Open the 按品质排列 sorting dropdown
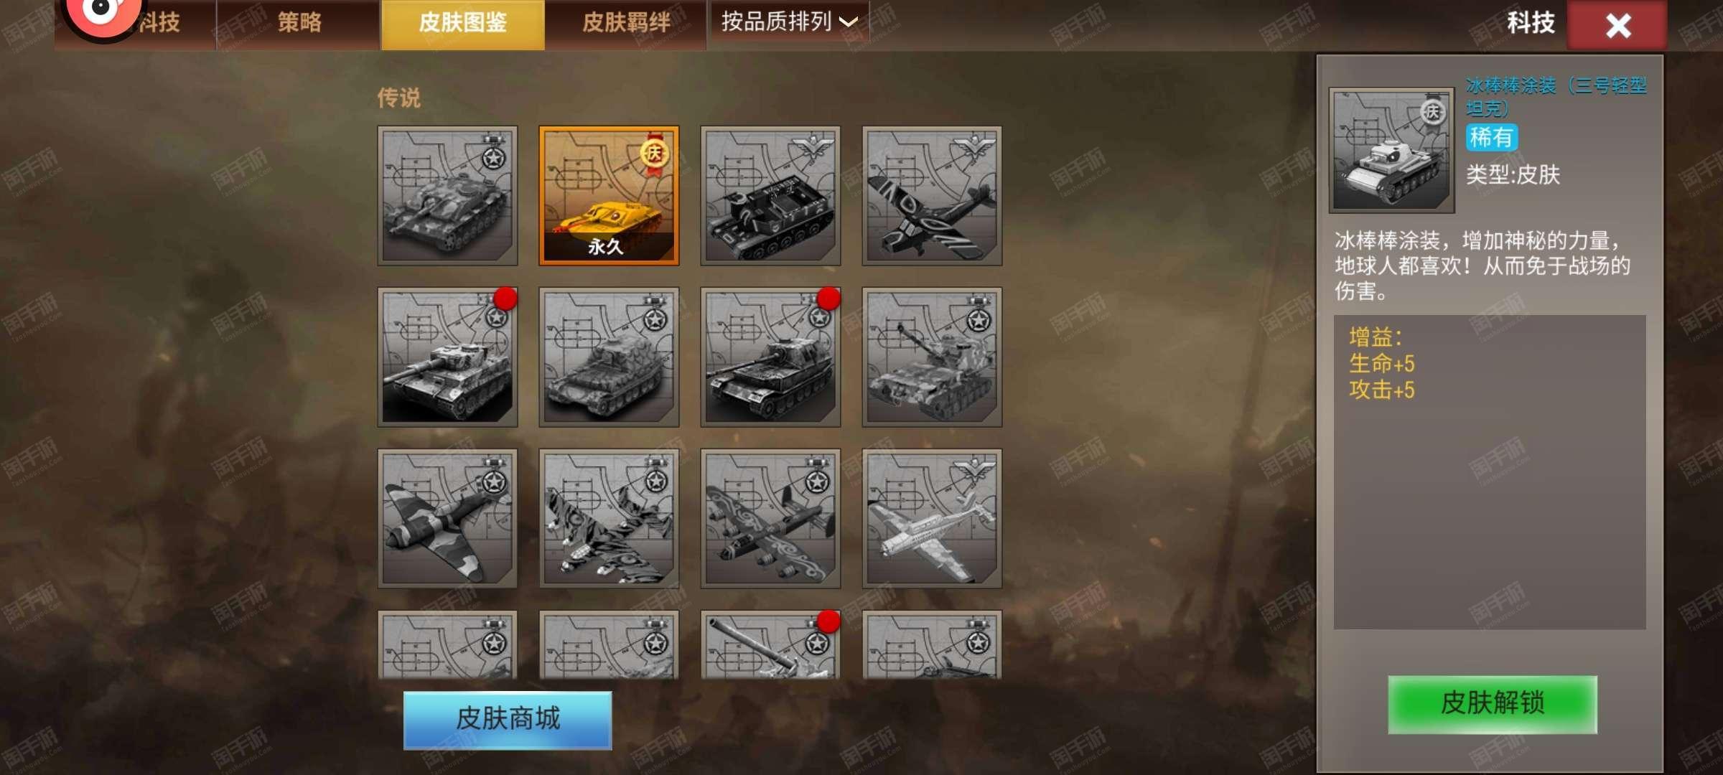1723x775 pixels. 789,22
